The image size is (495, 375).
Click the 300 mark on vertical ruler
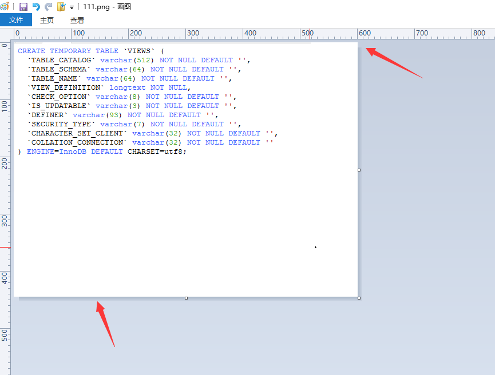[5, 220]
